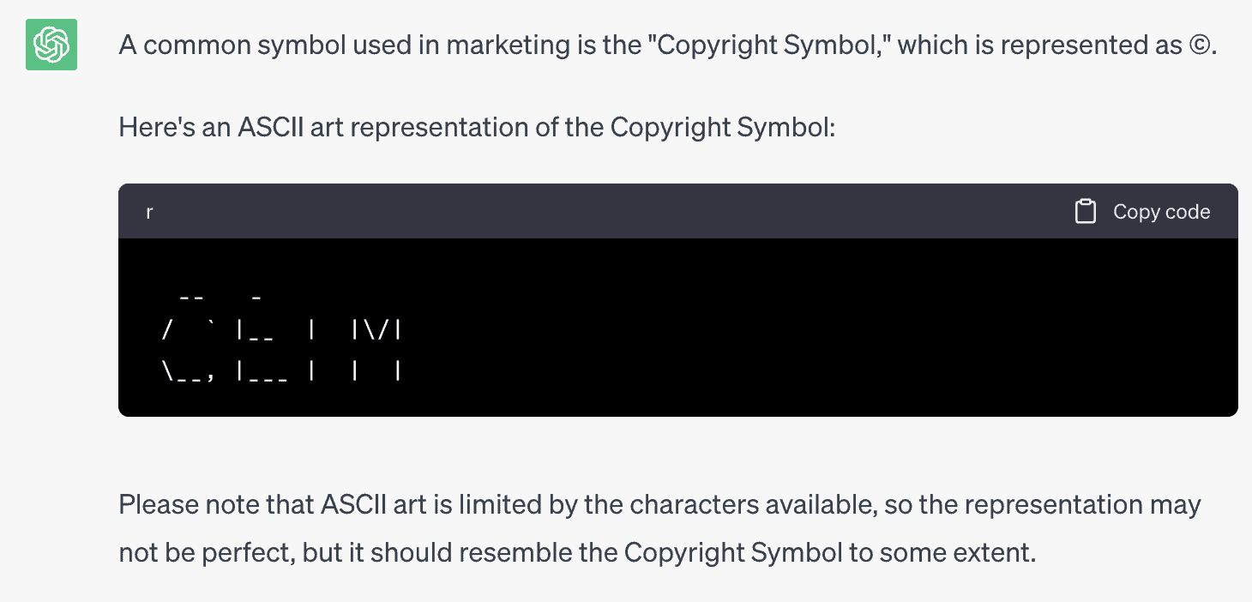Image resolution: width=1252 pixels, height=602 pixels.
Task: Click the clipboard icon in code header
Action: click(x=1086, y=212)
